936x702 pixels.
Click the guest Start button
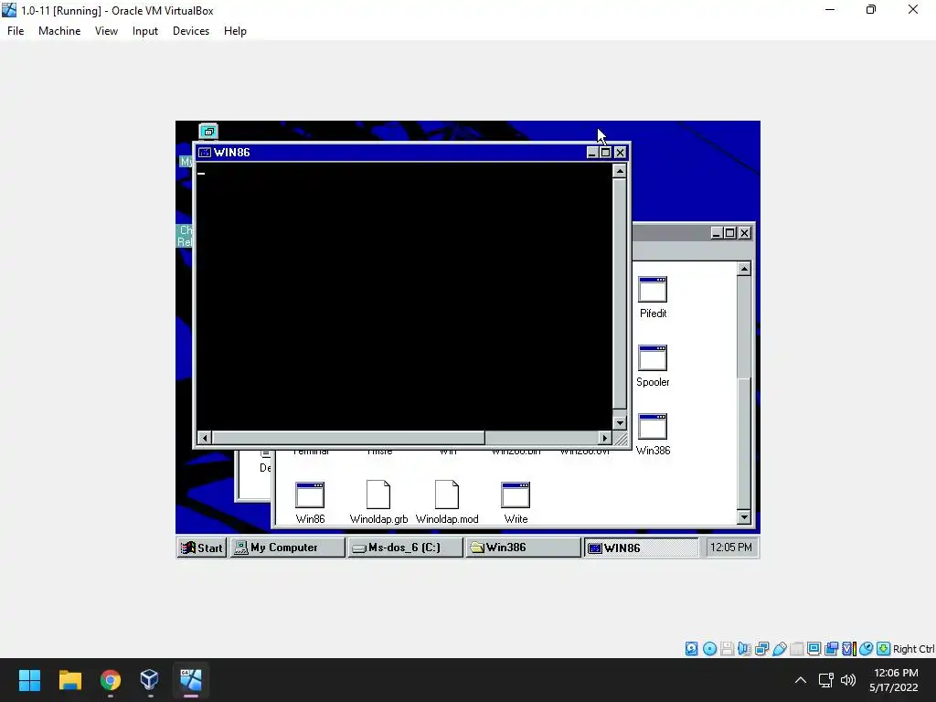(x=202, y=548)
